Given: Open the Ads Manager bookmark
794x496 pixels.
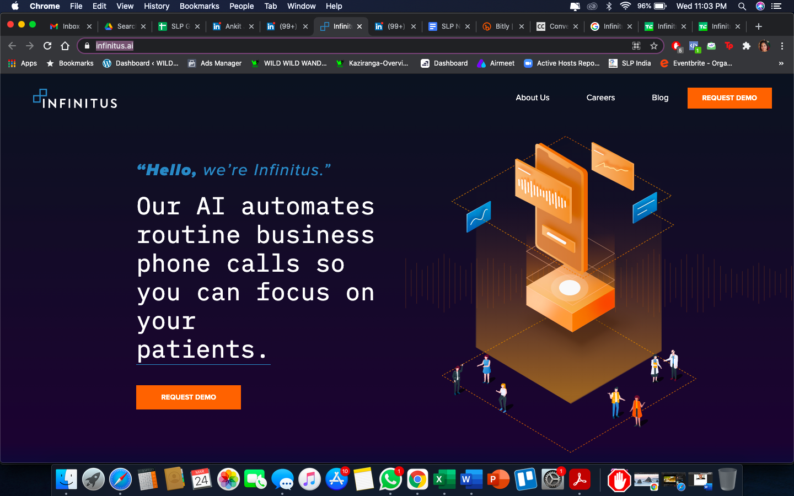Looking at the screenshot, I should (x=215, y=63).
